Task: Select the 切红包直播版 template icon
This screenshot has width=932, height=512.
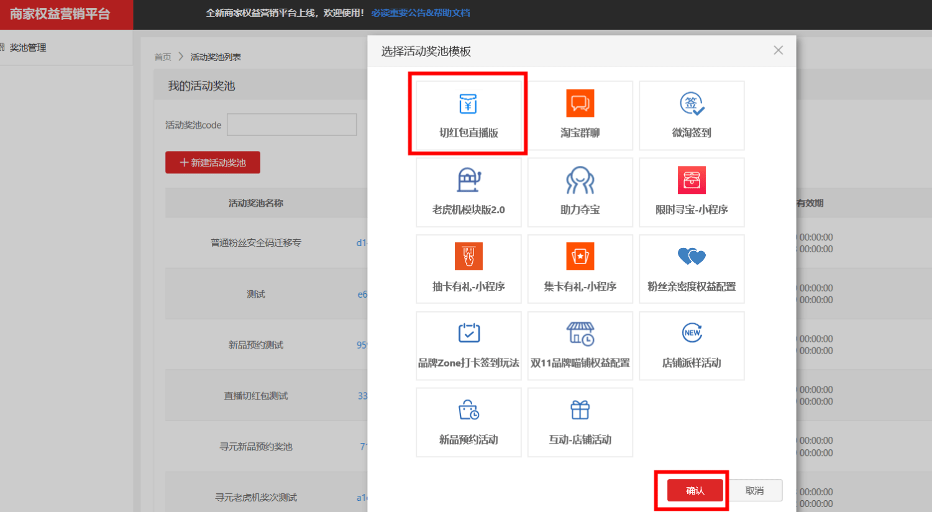Action: pyautogui.click(x=468, y=104)
